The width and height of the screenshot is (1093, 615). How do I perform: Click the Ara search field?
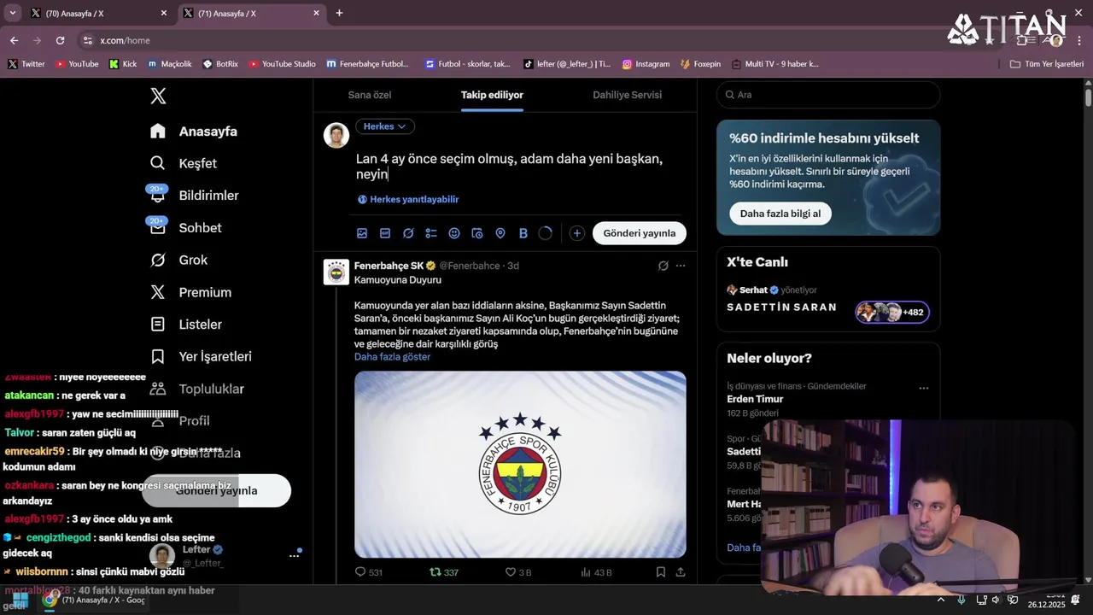pyautogui.click(x=828, y=95)
